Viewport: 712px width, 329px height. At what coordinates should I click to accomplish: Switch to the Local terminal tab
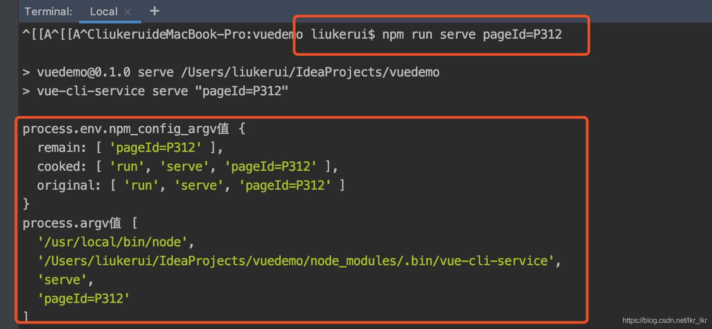click(103, 12)
